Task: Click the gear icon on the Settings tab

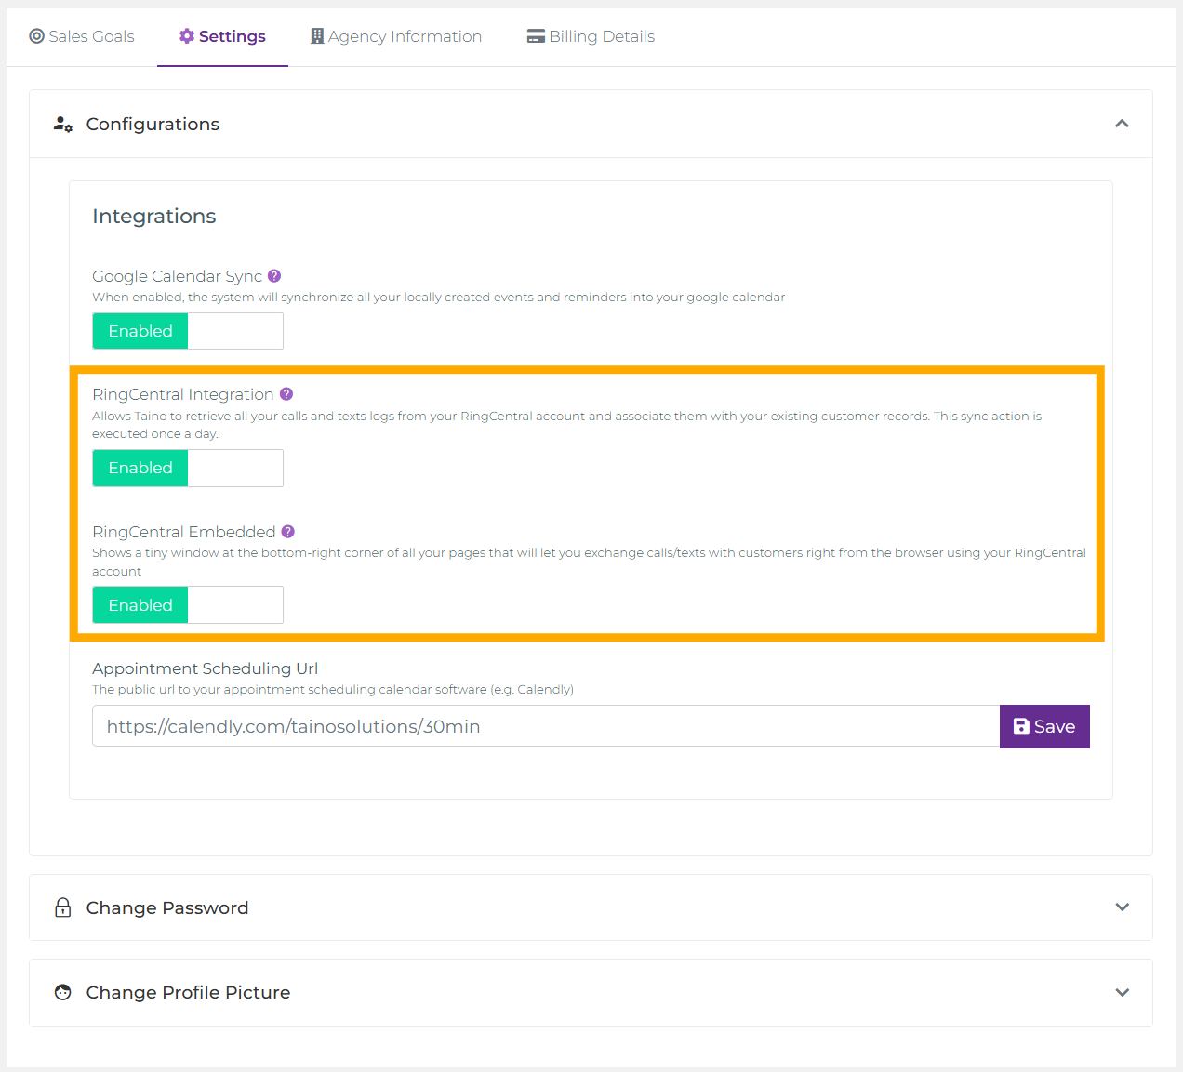Action: point(188,35)
